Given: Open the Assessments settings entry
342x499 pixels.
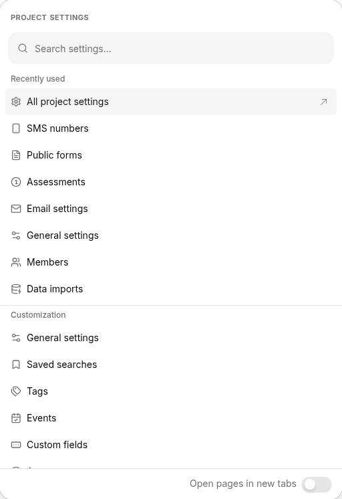Looking at the screenshot, I should click(x=171, y=182).
